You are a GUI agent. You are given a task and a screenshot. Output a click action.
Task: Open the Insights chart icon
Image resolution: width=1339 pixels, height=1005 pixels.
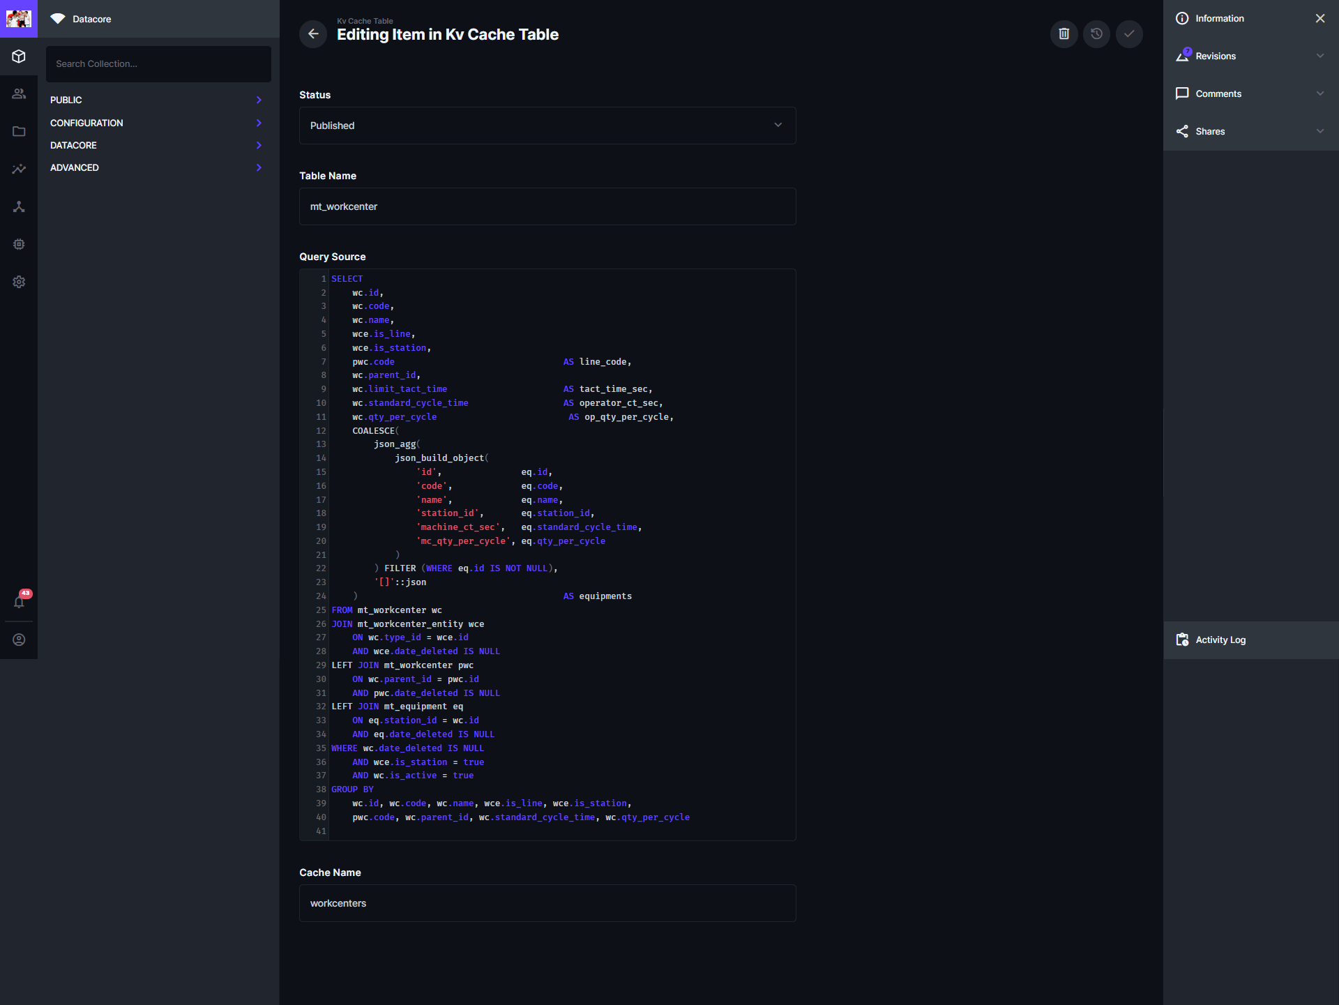[19, 169]
